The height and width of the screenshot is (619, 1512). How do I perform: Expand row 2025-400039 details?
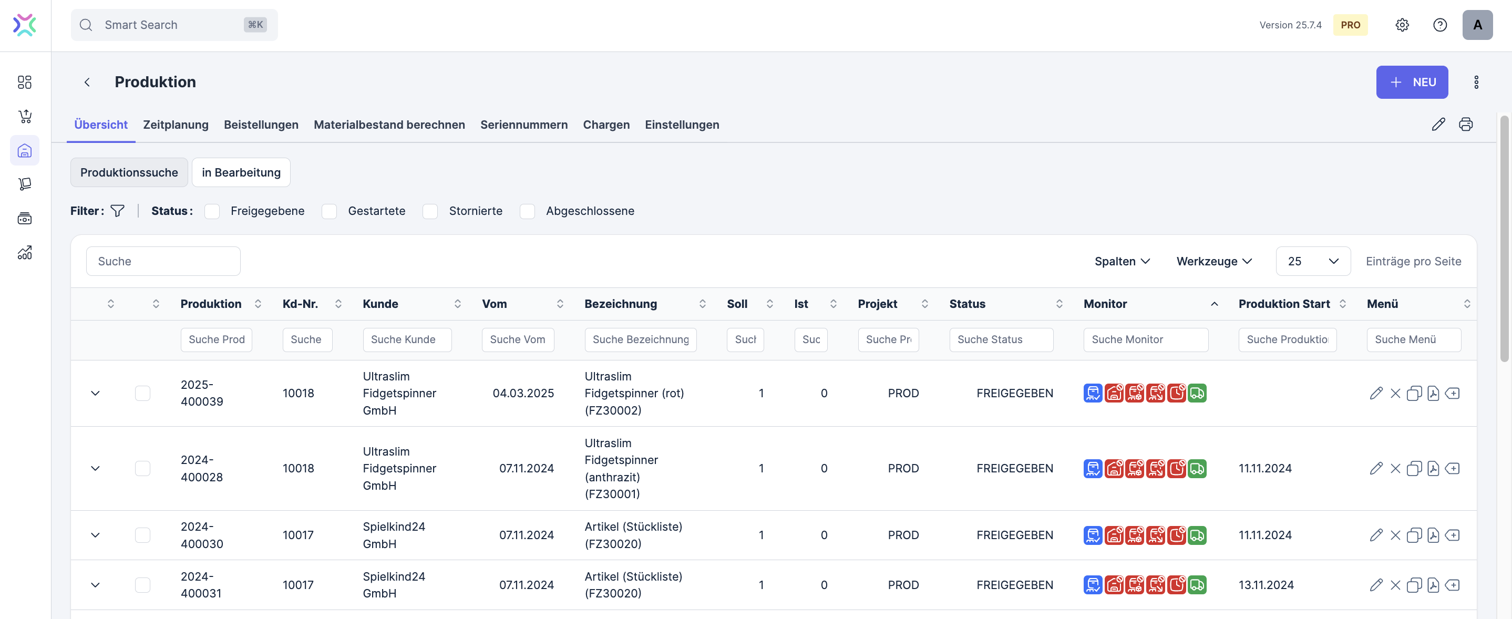[x=95, y=393]
